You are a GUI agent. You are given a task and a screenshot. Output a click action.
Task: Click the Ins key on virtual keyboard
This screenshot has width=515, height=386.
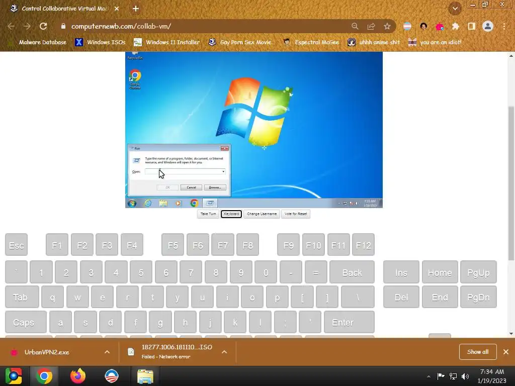pyautogui.click(x=401, y=272)
